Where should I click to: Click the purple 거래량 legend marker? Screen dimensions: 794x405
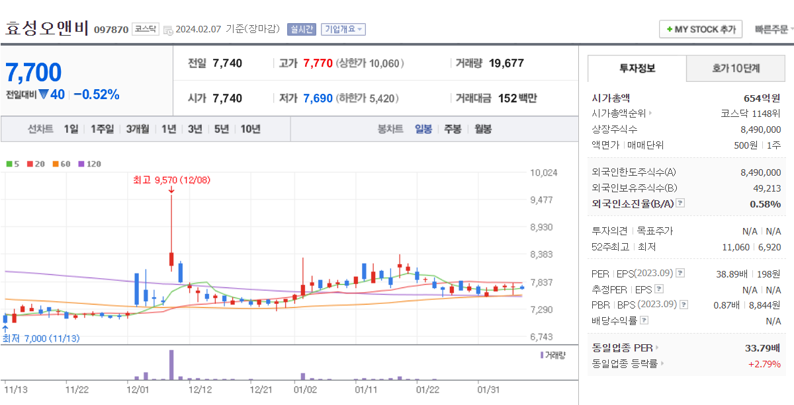pos(542,355)
